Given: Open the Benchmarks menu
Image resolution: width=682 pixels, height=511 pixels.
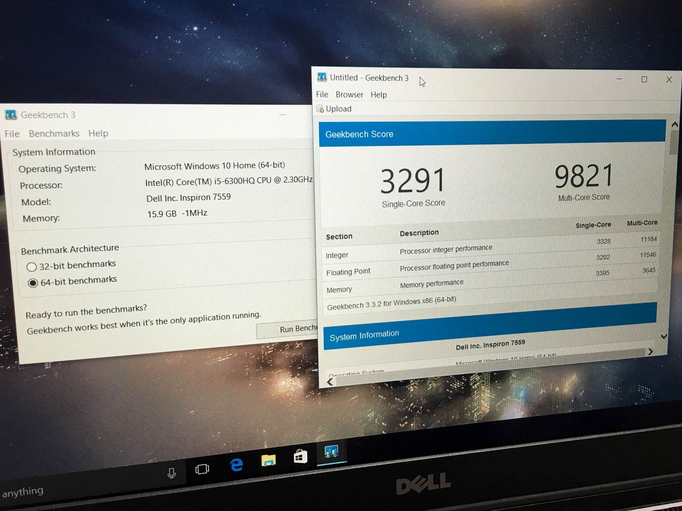Looking at the screenshot, I should 54,133.
